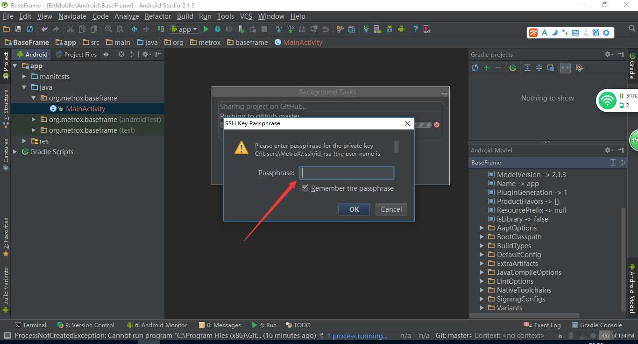Click the Synchronize toolbar icon

pos(30,29)
